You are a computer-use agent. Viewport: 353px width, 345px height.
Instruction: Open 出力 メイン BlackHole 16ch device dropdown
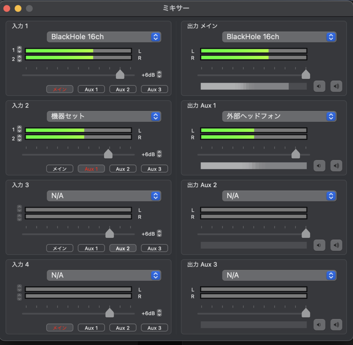point(279,37)
